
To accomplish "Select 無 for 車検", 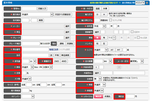I will (98, 38).
